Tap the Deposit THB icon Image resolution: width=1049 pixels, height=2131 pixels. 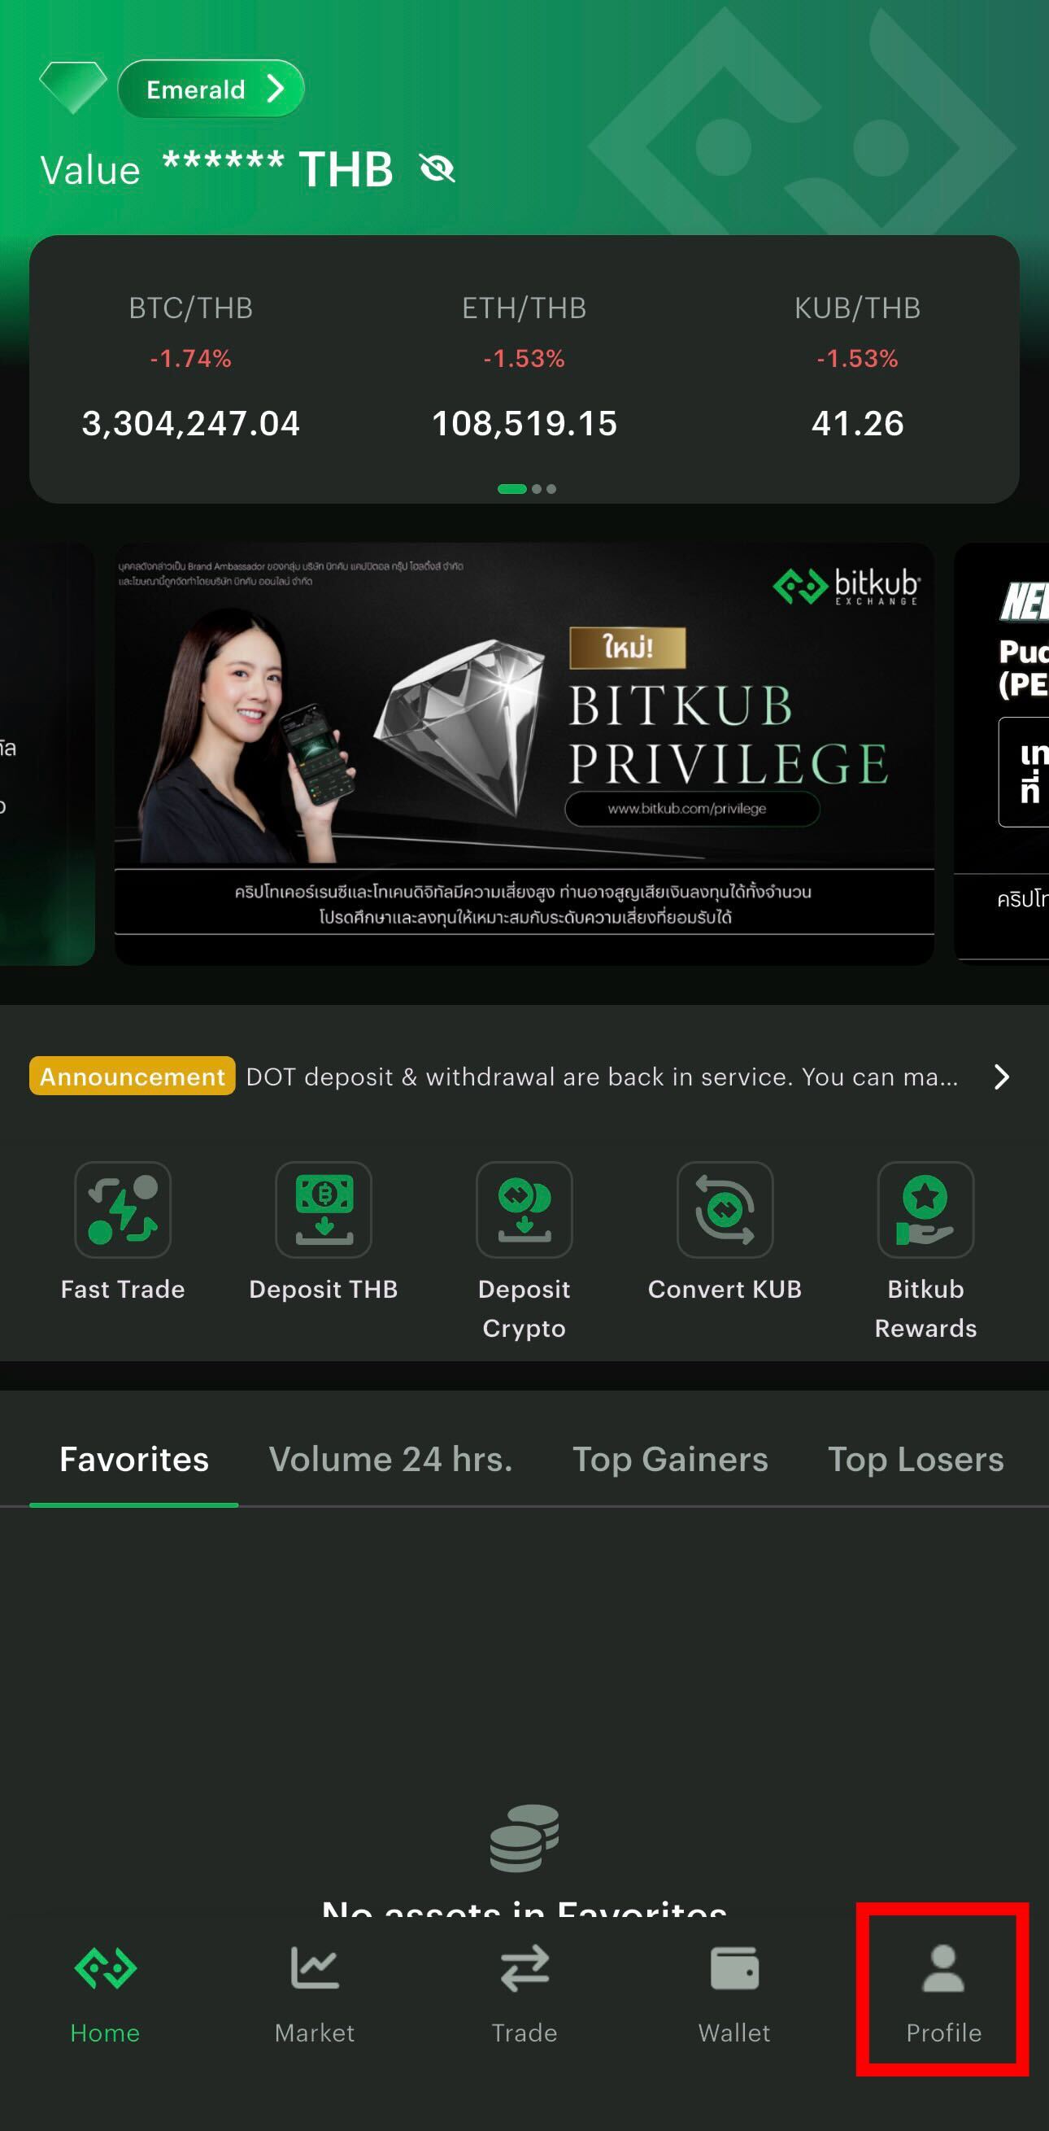click(323, 1209)
